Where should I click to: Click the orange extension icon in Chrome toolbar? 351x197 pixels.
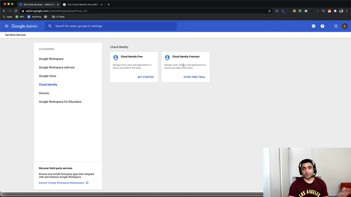(x=329, y=11)
